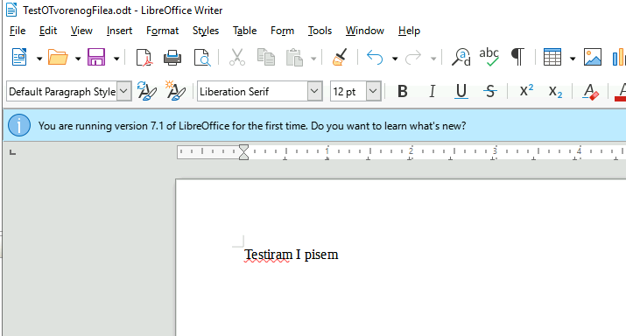Open the Paste special dropdown arrow
Screen dimensions: 626x336
click(313, 59)
